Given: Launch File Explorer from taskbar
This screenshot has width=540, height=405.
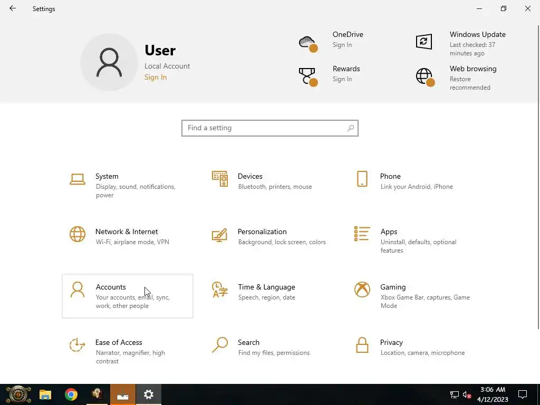Looking at the screenshot, I should click(x=45, y=394).
